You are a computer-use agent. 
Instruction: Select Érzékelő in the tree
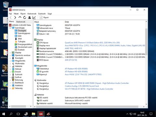(21, 50)
